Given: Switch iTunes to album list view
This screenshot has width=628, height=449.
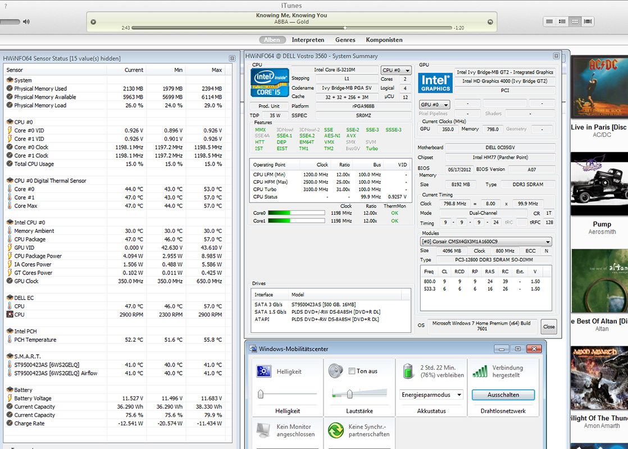Looking at the screenshot, I should pyautogui.click(x=562, y=22).
